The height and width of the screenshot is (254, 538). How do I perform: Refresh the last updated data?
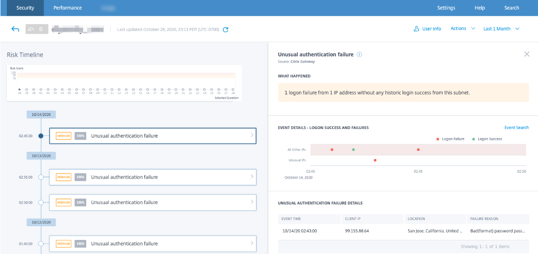point(226,30)
